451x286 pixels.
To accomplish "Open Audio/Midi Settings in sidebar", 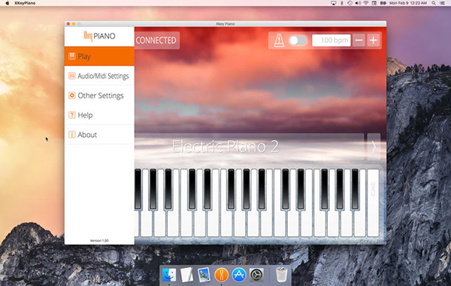I will (99, 76).
